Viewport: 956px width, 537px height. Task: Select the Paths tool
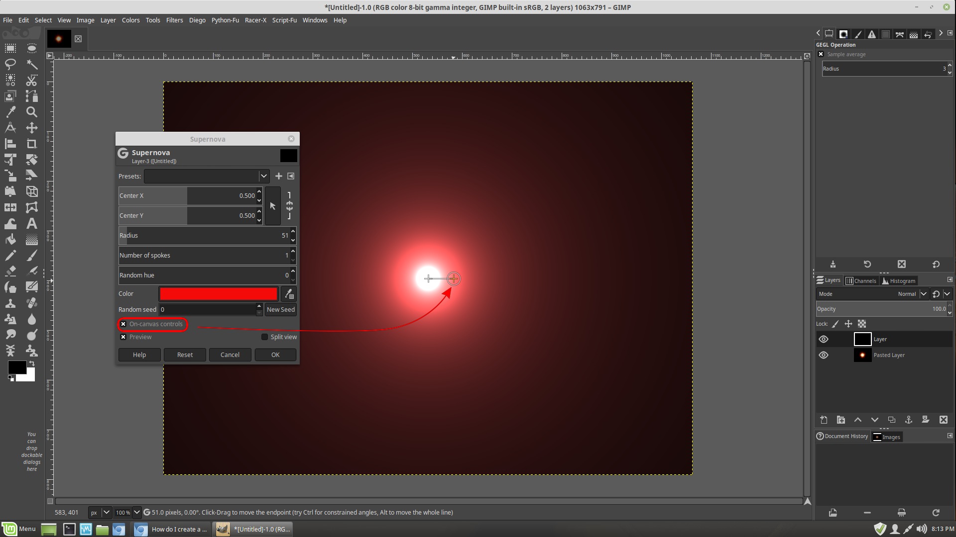32,96
